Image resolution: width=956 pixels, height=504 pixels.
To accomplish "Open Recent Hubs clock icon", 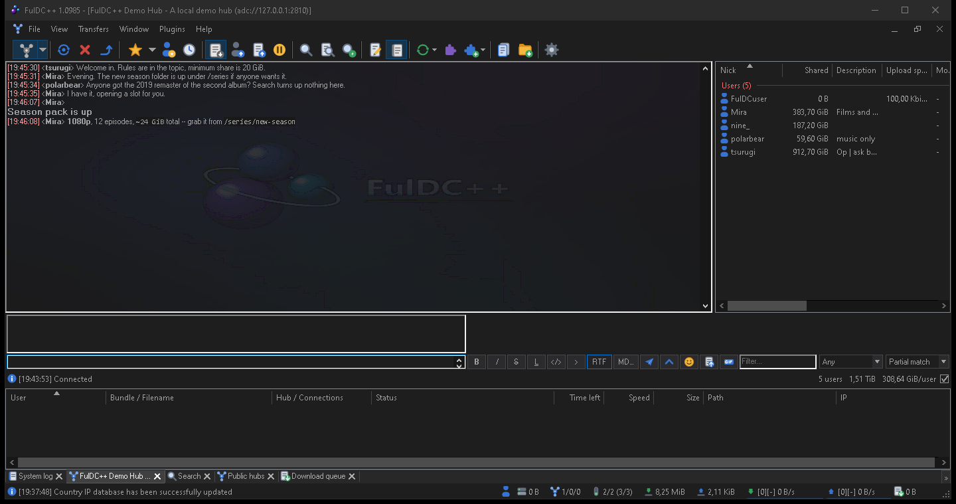I will coord(189,50).
